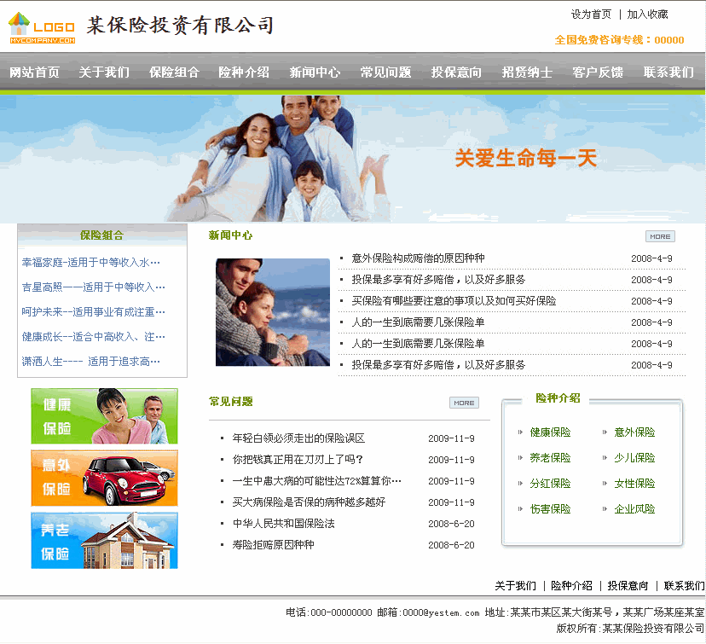Open news 意外保险构成赔偿的原因种种
706x644 pixels.
pos(418,258)
